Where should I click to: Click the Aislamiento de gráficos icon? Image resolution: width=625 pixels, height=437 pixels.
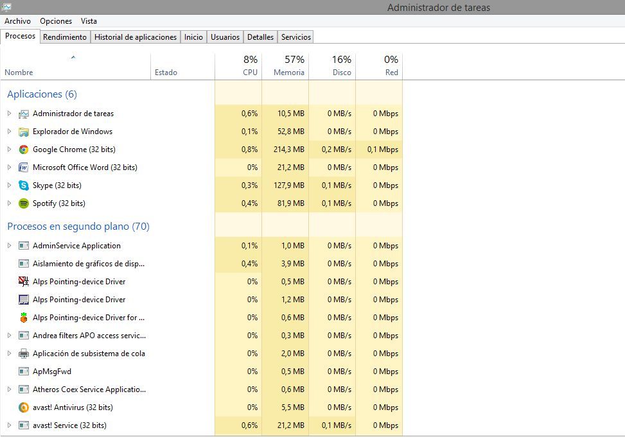click(24, 264)
